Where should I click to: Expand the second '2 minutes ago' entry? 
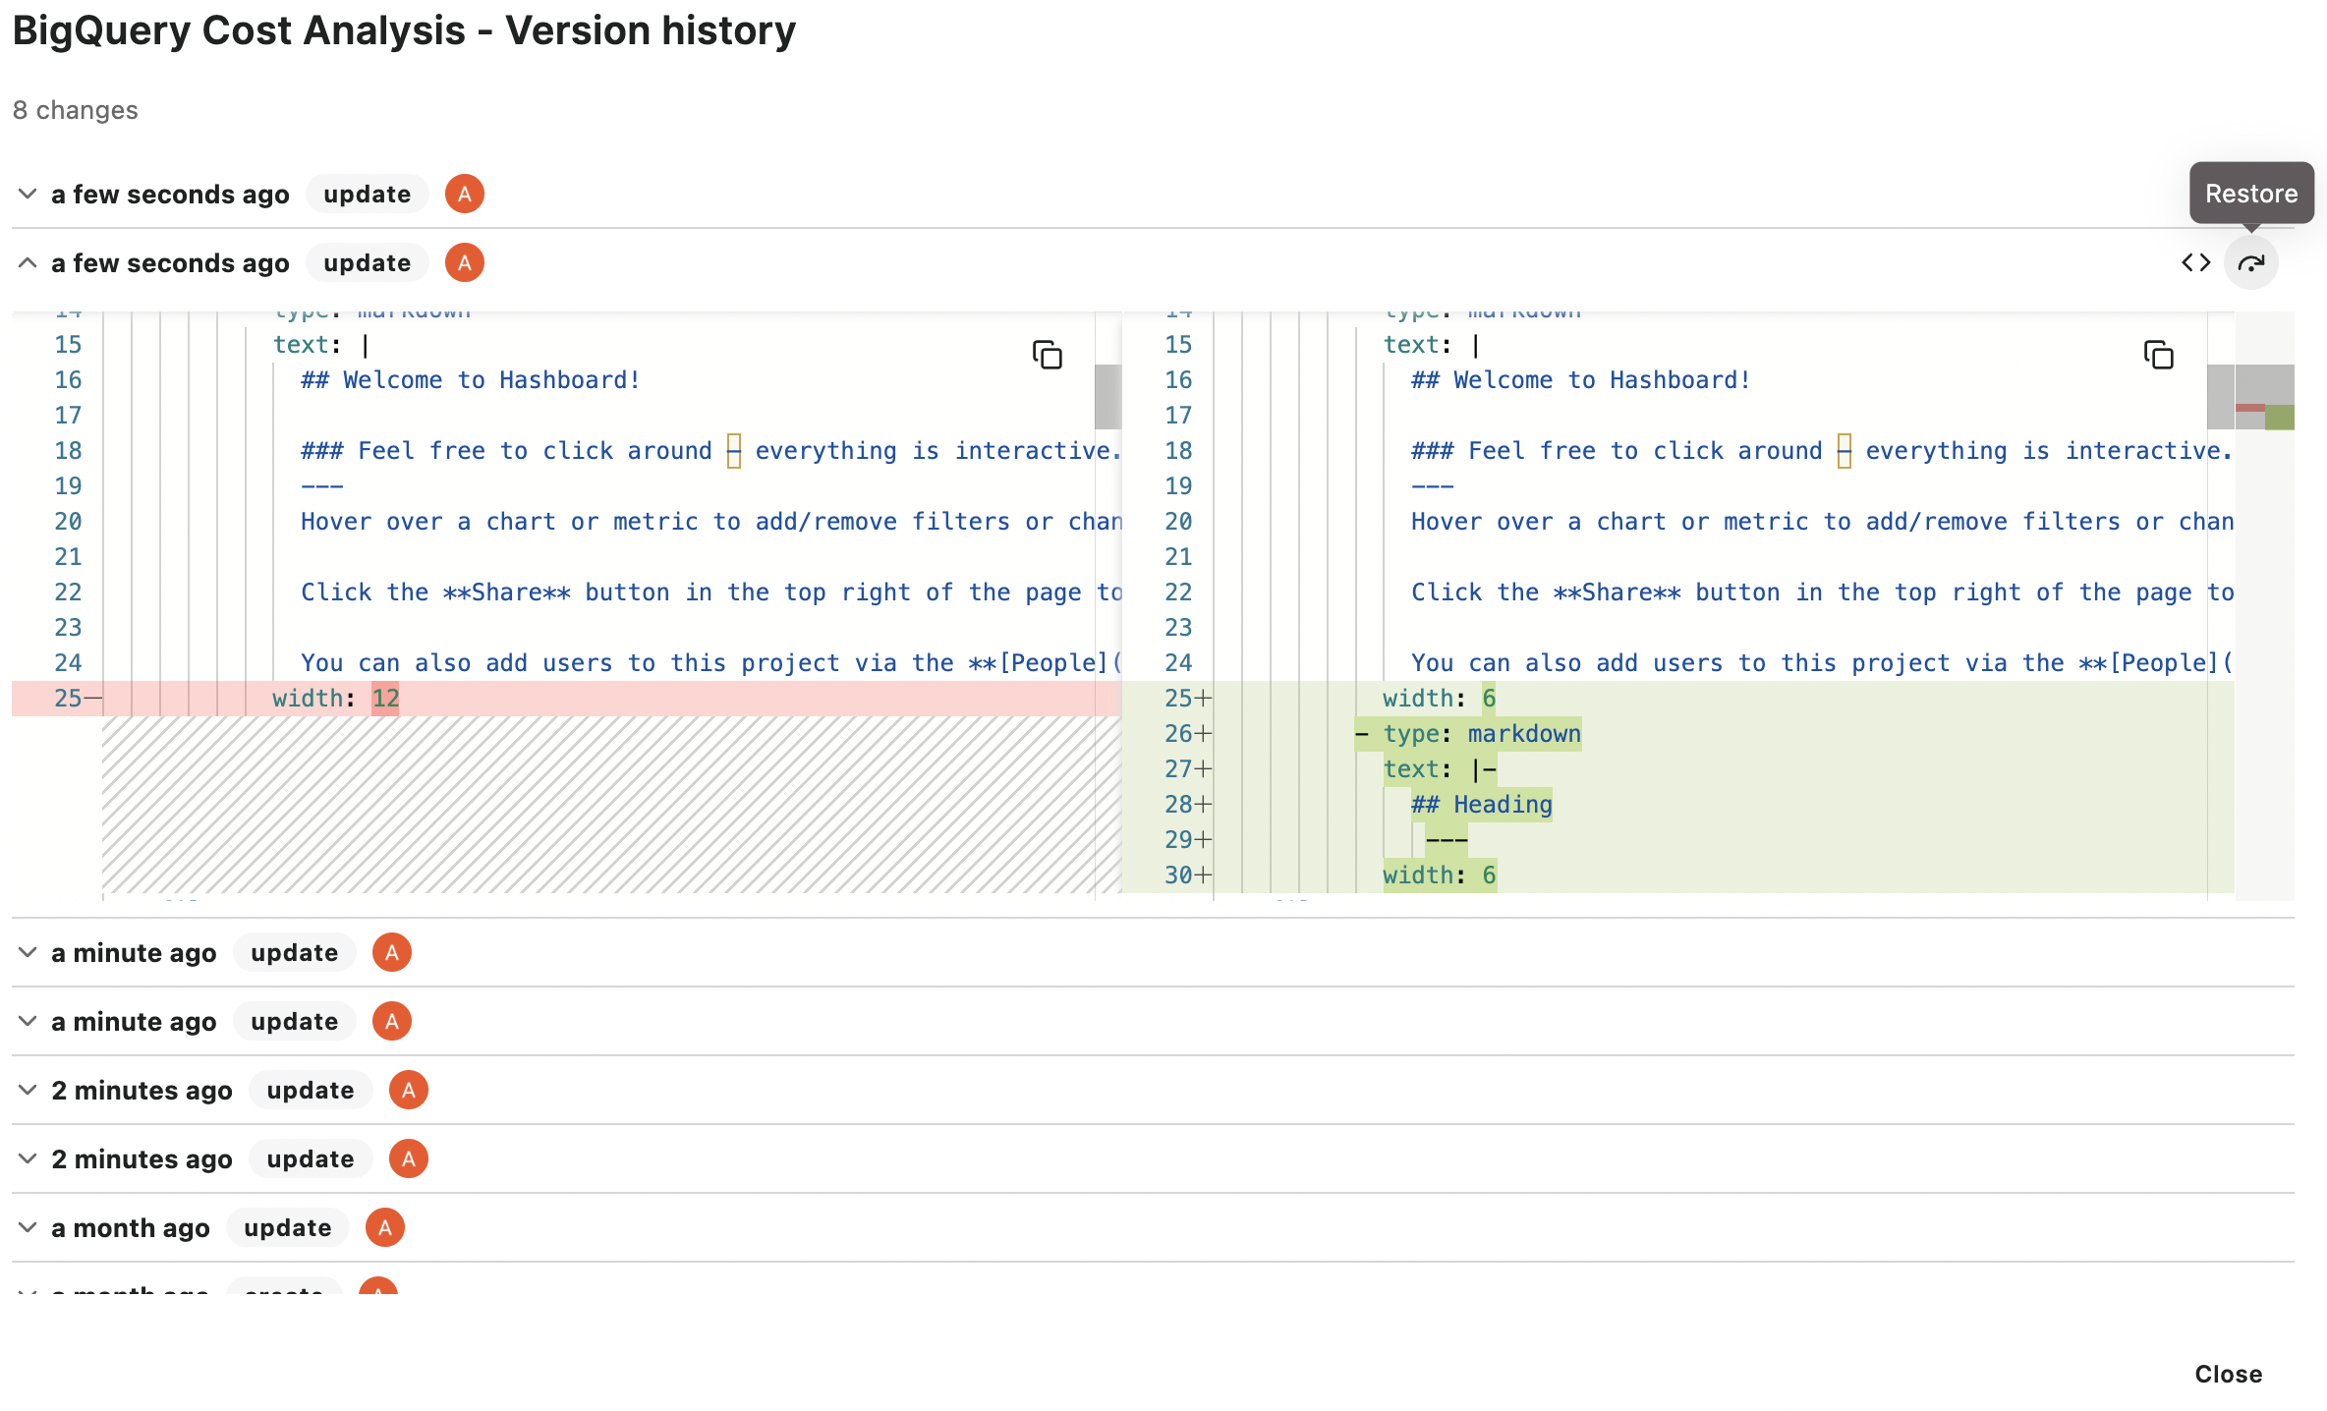[x=28, y=1159]
